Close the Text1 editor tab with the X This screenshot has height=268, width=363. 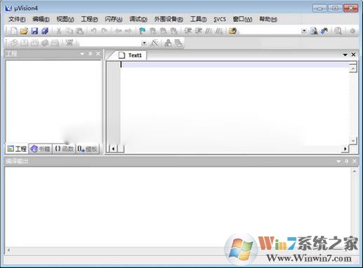pos(353,55)
